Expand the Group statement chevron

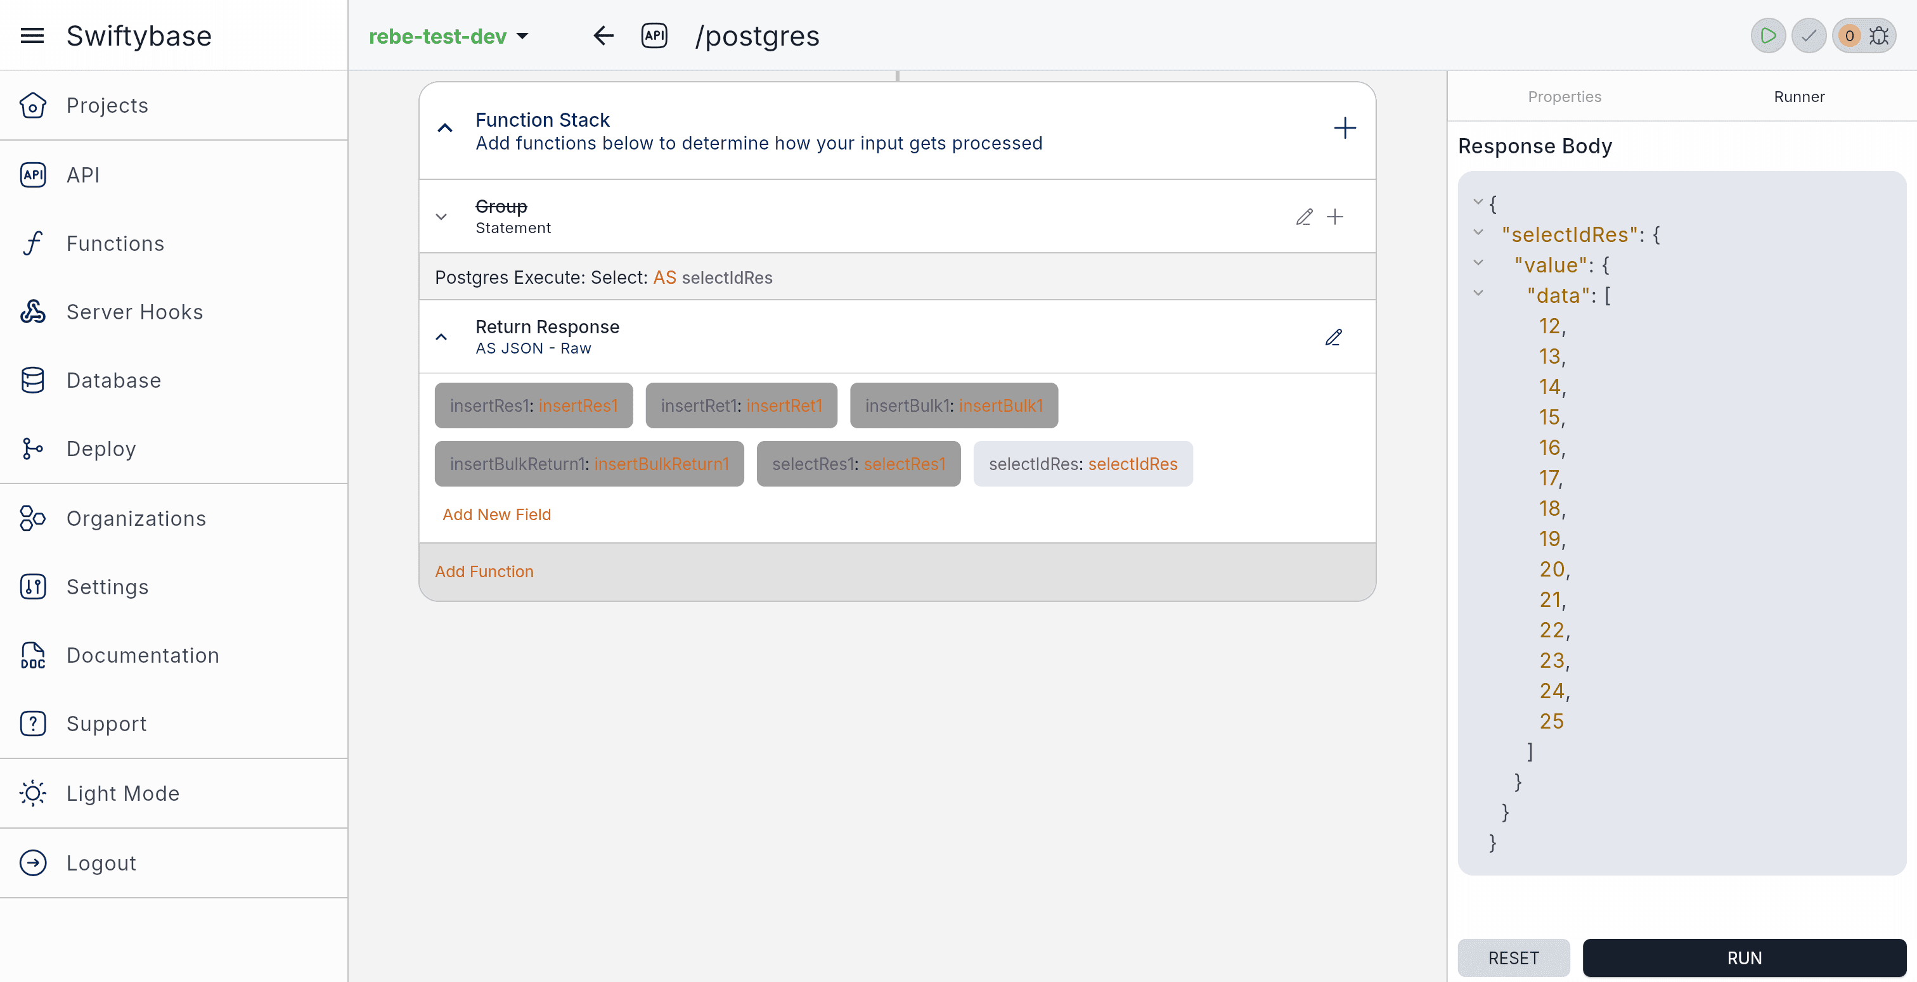point(441,217)
